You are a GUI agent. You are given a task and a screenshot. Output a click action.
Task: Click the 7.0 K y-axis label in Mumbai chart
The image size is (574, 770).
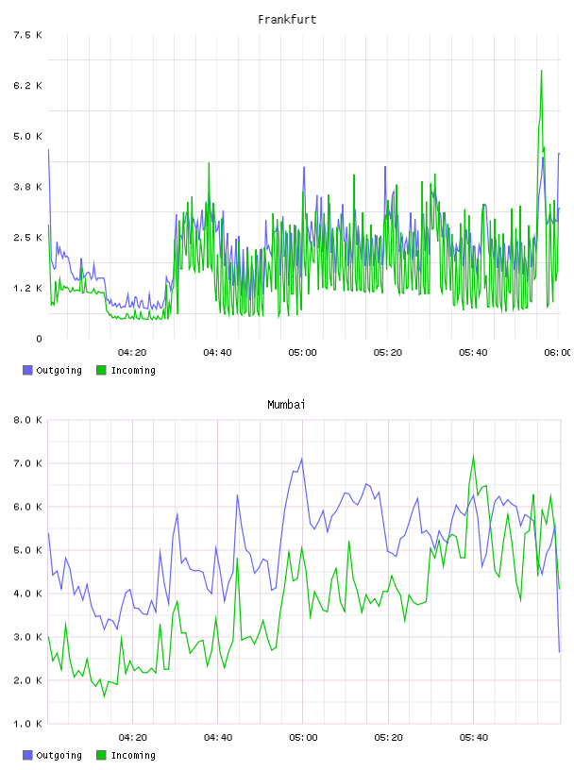click(27, 463)
